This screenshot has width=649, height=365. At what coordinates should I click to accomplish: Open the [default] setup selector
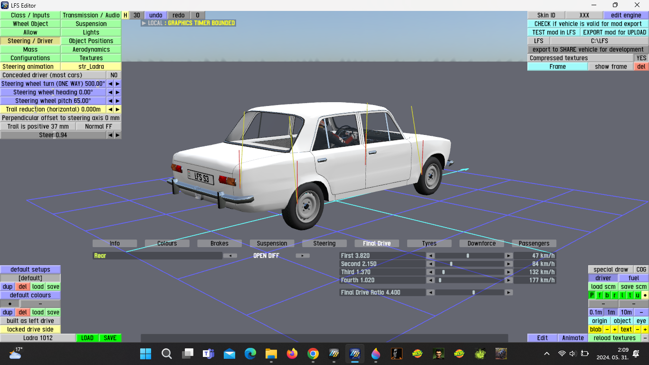coord(30,278)
